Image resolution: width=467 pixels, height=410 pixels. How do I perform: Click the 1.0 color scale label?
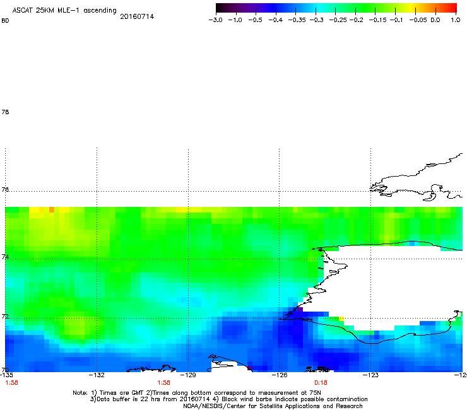pyautogui.click(x=456, y=20)
